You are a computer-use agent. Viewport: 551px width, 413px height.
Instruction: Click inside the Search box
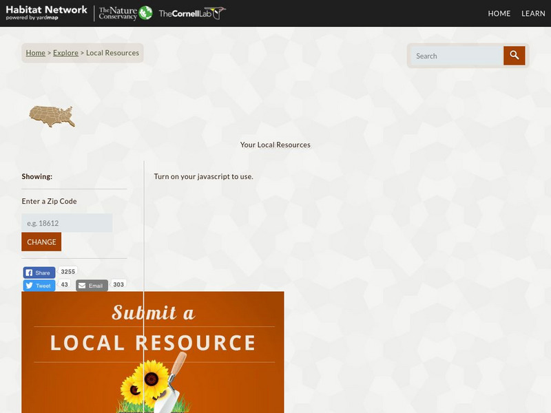point(455,56)
